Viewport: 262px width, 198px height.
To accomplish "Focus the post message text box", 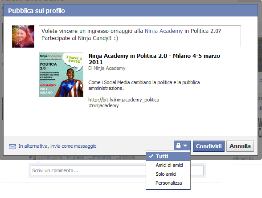I will 140,36.
